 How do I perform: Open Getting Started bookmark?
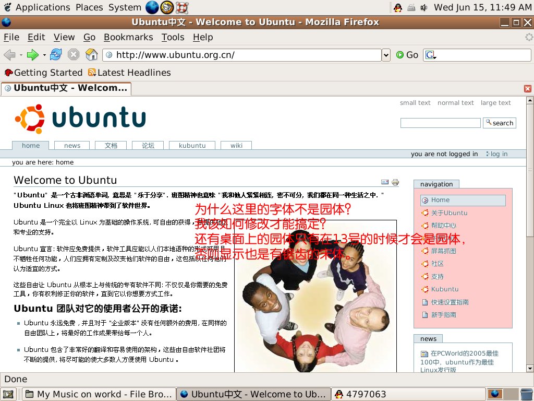[43, 73]
